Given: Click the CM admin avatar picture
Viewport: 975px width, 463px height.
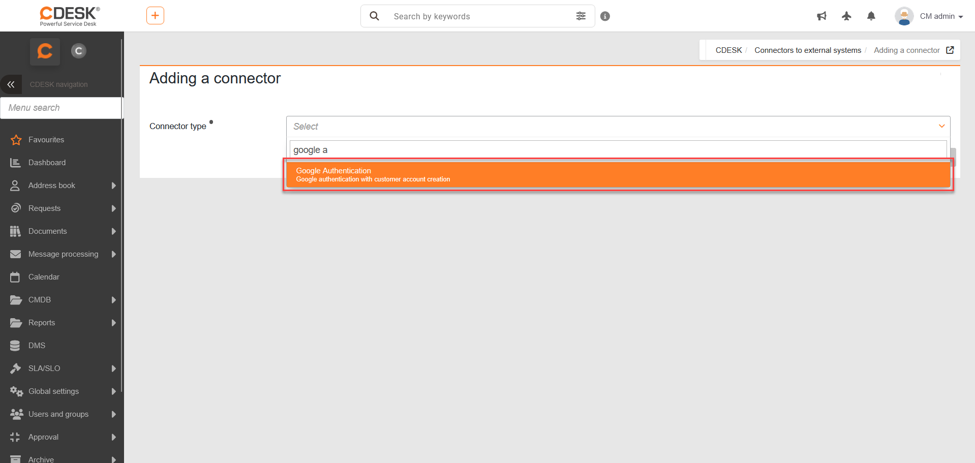Looking at the screenshot, I should tap(904, 16).
